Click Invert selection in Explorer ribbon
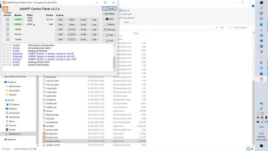 coord(126,18)
